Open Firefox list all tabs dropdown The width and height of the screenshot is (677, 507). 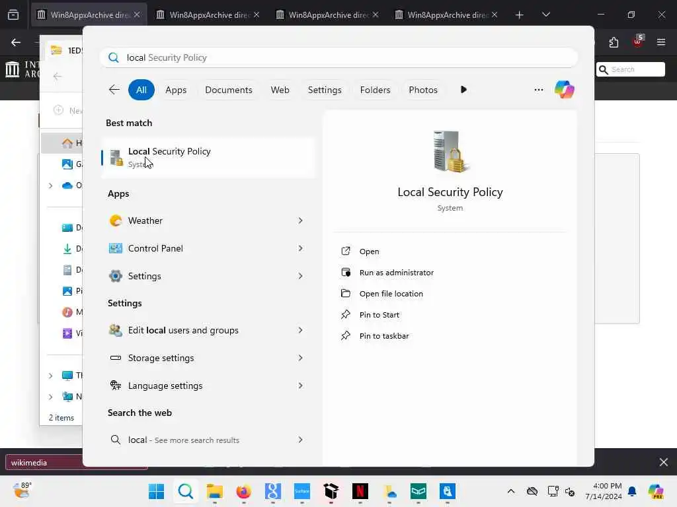pyautogui.click(x=545, y=15)
